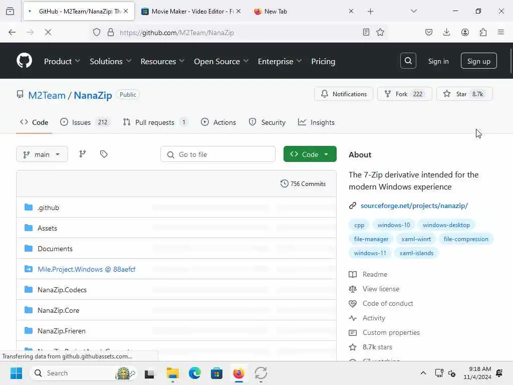Switch to Movie Maker browser tab

191,12
